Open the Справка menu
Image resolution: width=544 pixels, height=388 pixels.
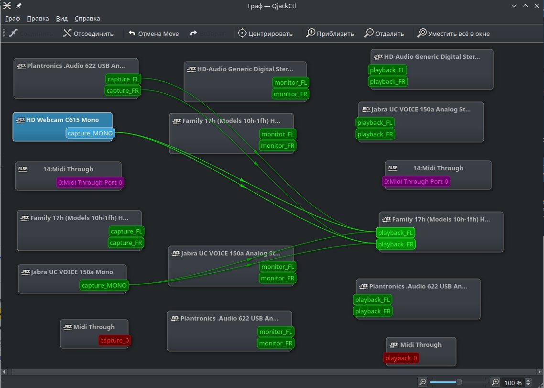pyautogui.click(x=87, y=18)
